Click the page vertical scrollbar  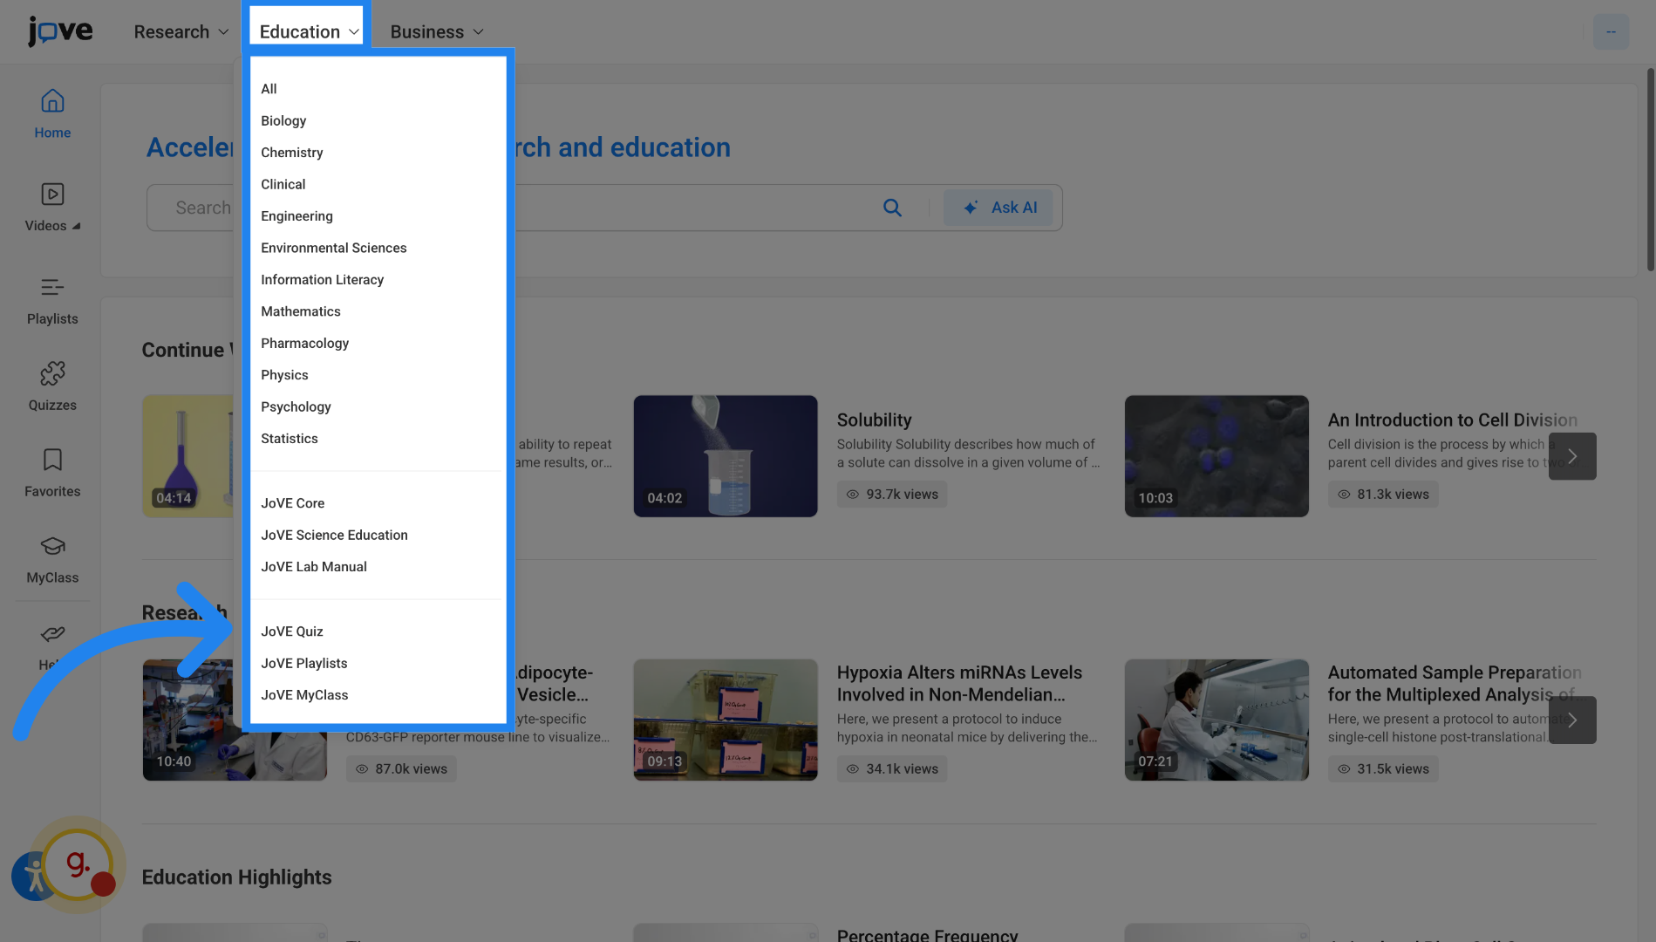[1650, 170]
